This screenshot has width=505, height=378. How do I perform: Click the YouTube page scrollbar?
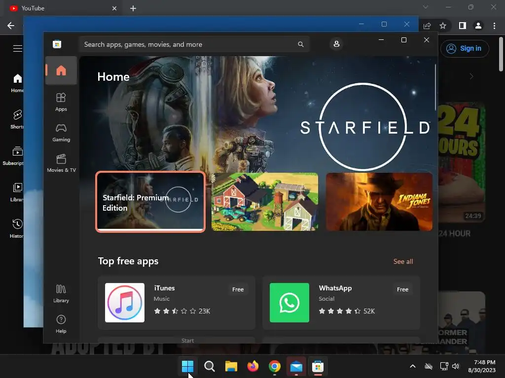[501, 54]
